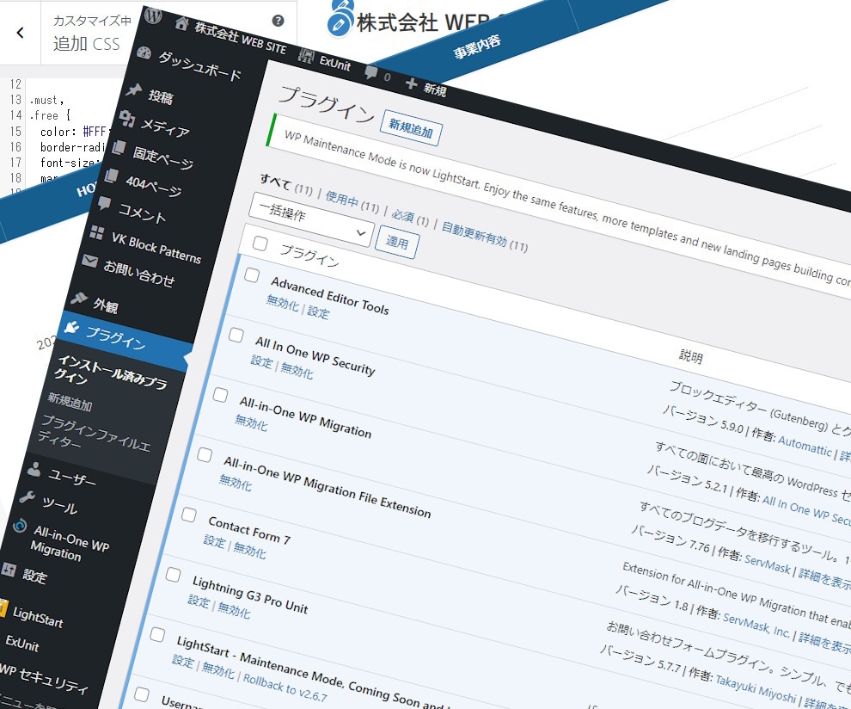
Task: Click the VK Block Patterns grid icon
Action: pos(96,232)
